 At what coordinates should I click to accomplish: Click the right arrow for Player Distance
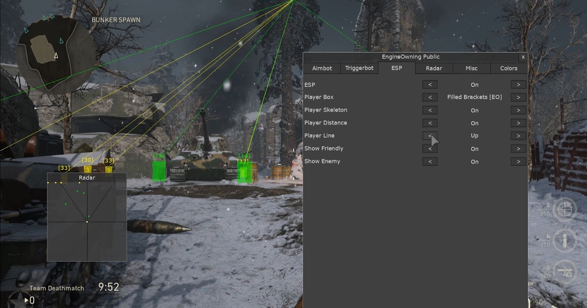[x=519, y=123]
